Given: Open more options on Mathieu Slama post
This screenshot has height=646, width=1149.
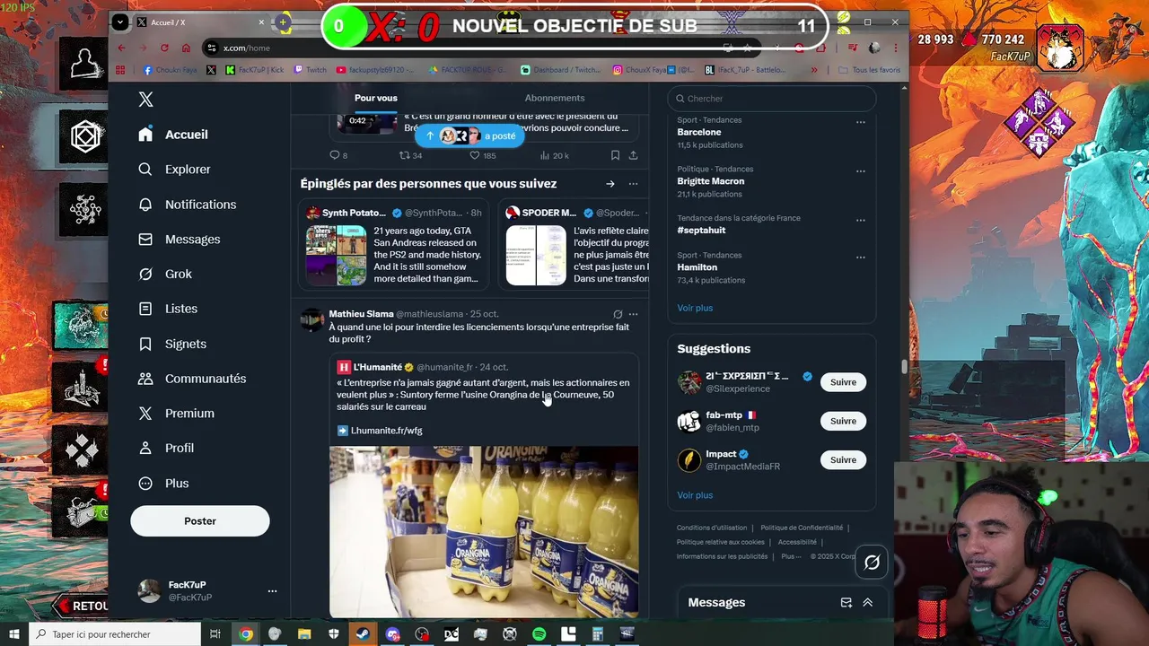Looking at the screenshot, I should [x=633, y=314].
